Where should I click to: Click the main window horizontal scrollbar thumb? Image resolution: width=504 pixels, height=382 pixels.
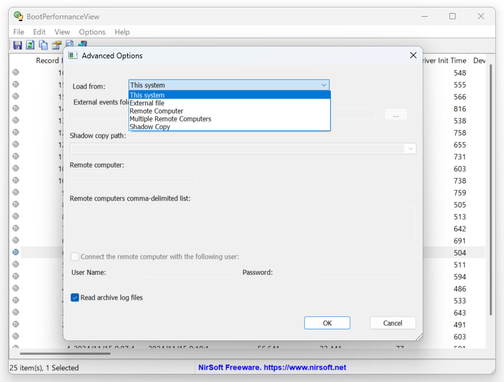click(65, 353)
